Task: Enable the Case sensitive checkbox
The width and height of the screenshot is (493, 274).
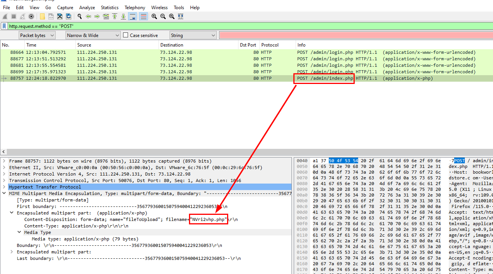Action: [x=125, y=35]
